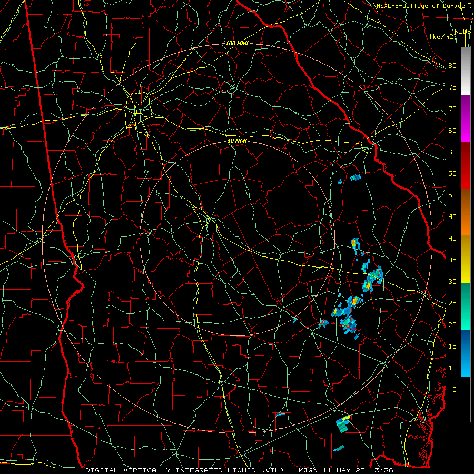Click the 20 value on the color scale
This screenshot has height=474, width=474.
452,324
